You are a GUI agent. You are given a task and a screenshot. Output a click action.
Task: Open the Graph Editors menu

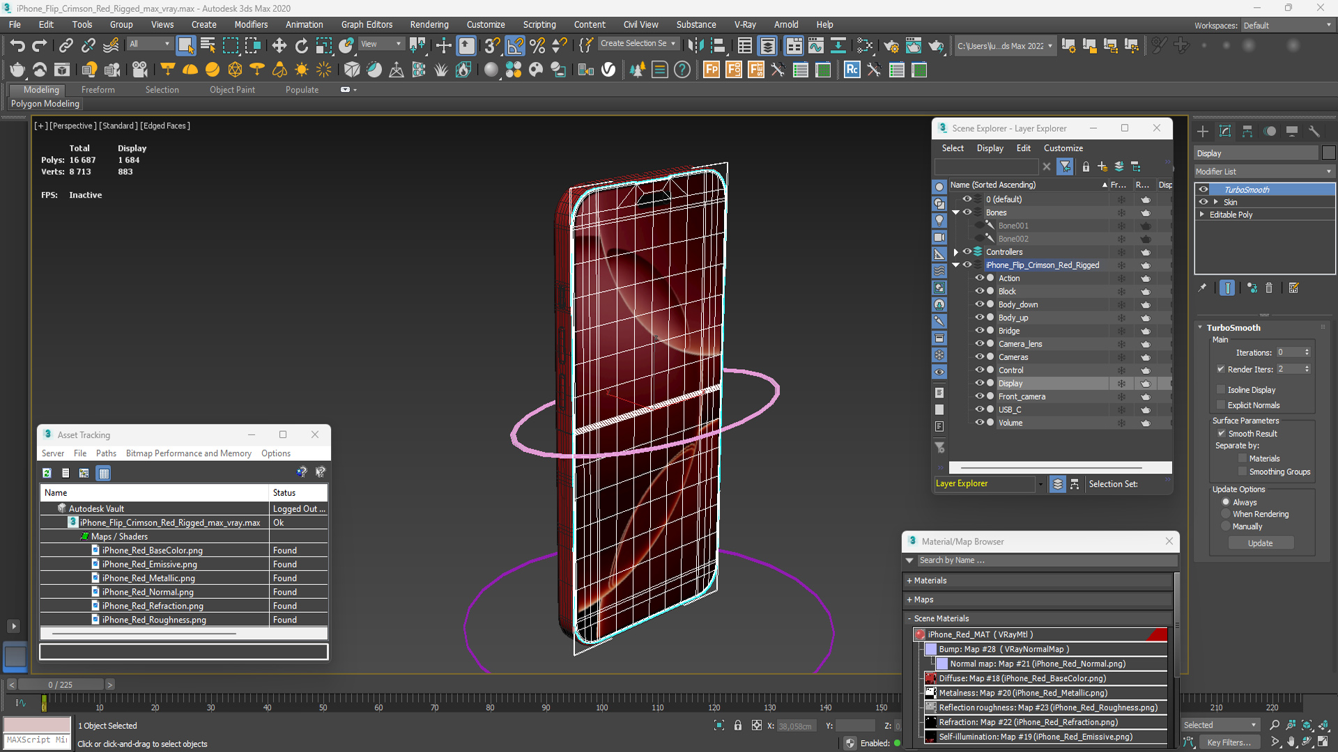(x=367, y=24)
